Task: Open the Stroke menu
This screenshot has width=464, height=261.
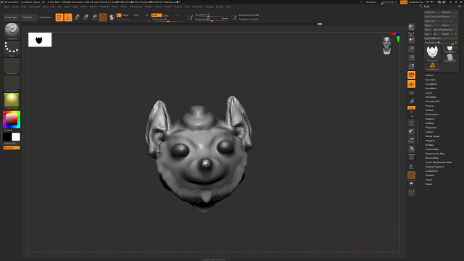Action: pos(167,7)
